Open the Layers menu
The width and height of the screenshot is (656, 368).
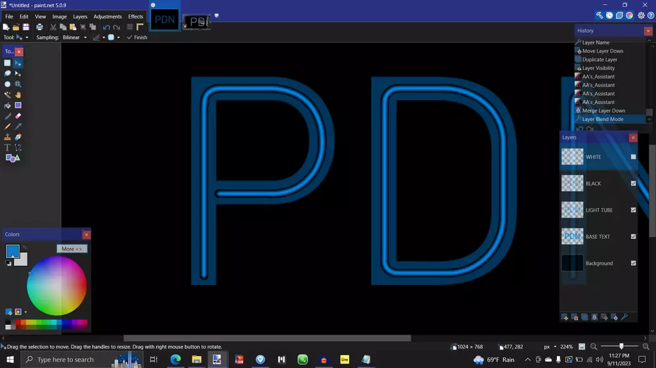(80, 16)
